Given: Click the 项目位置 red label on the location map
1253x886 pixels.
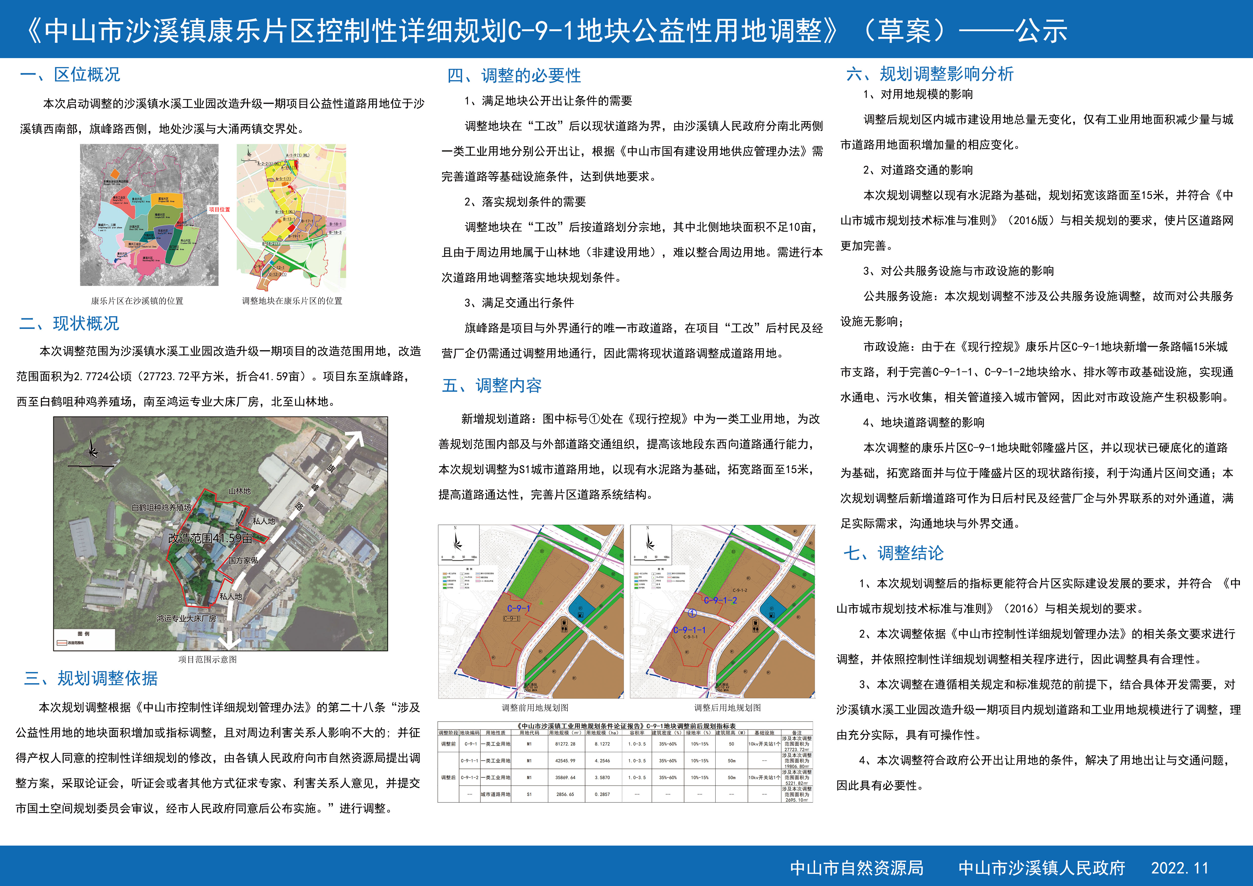Looking at the screenshot, I should [x=219, y=209].
